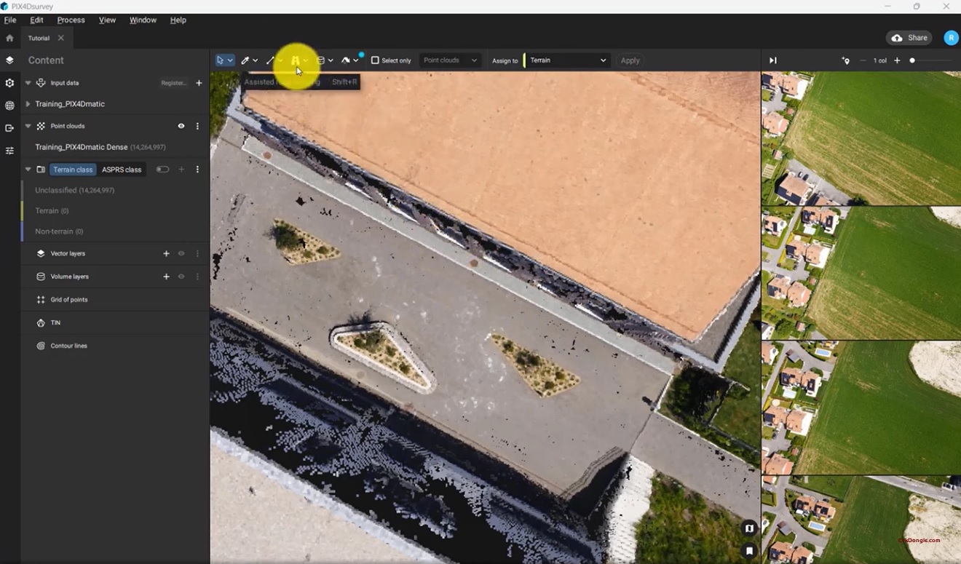Click the Apply button
Screen dimensions: 961x564
pyautogui.click(x=630, y=60)
